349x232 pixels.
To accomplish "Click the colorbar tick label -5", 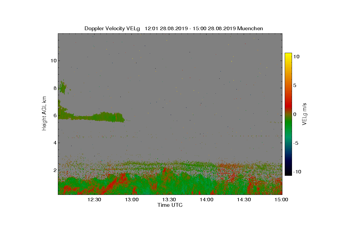I will tap(295, 143).
